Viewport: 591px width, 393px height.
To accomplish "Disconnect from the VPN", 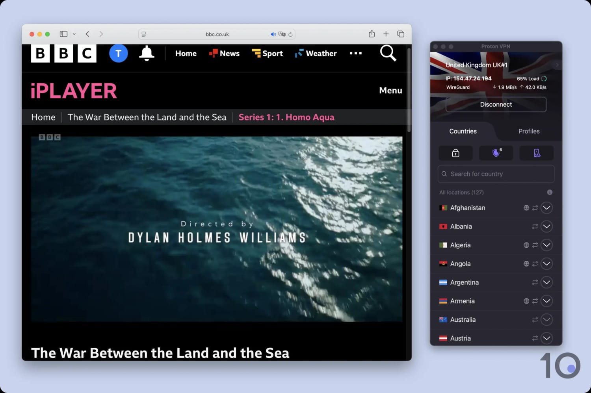I will (x=496, y=104).
